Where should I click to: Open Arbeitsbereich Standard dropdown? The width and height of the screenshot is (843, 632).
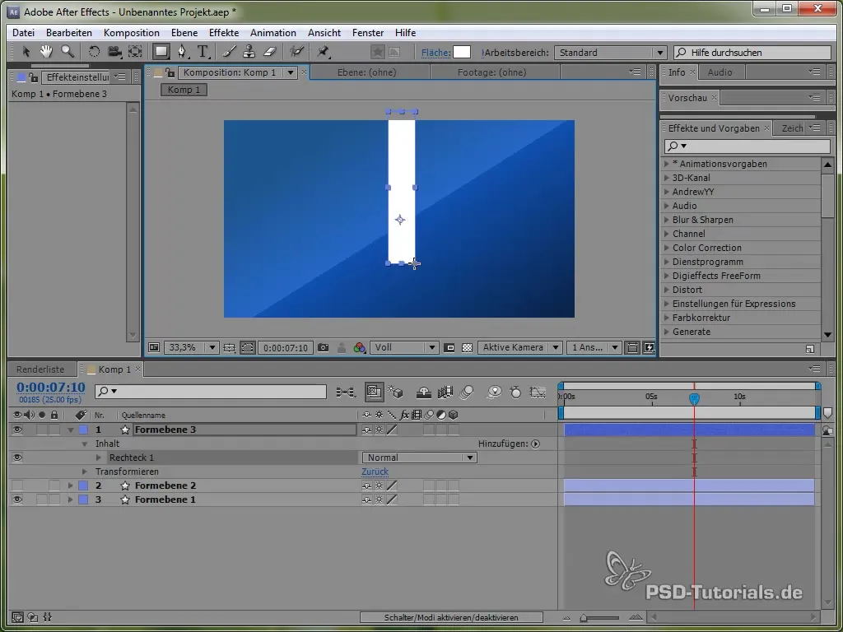610,53
